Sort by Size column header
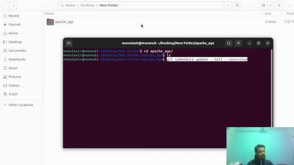Image resolution: width=294 pixels, height=165 pixels. (x=268, y=13)
